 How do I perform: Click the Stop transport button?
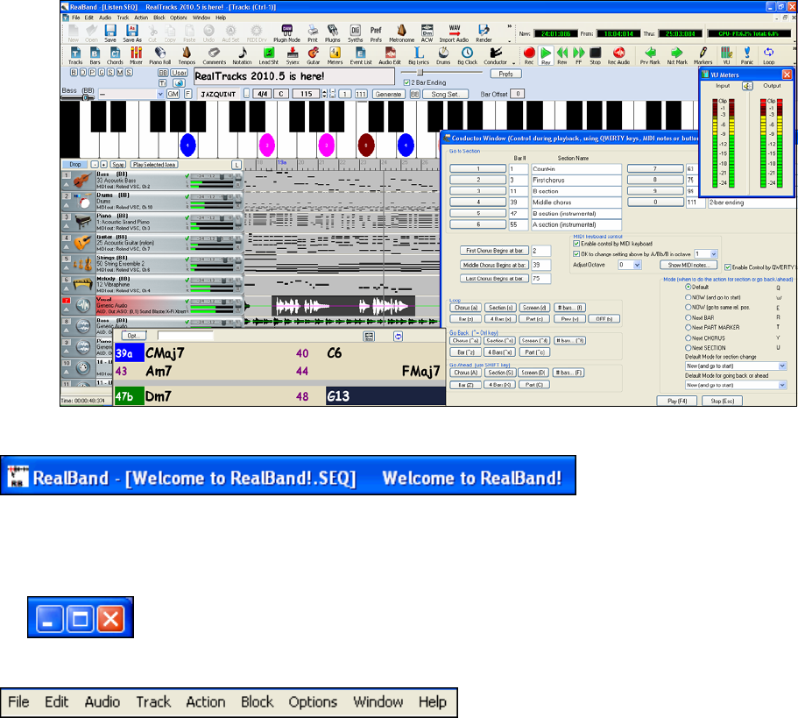595,55
